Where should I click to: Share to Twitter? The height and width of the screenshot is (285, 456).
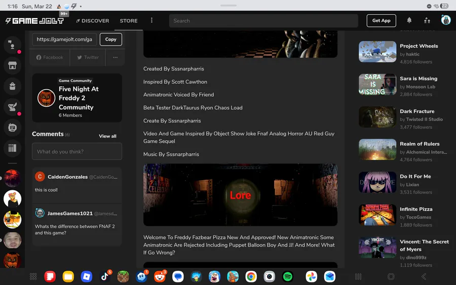88,57
